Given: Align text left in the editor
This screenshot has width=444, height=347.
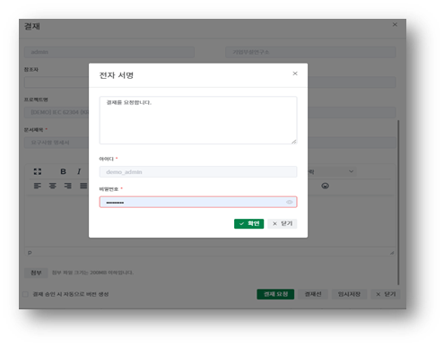Looking at the screenshot, I should coord(38,186).
